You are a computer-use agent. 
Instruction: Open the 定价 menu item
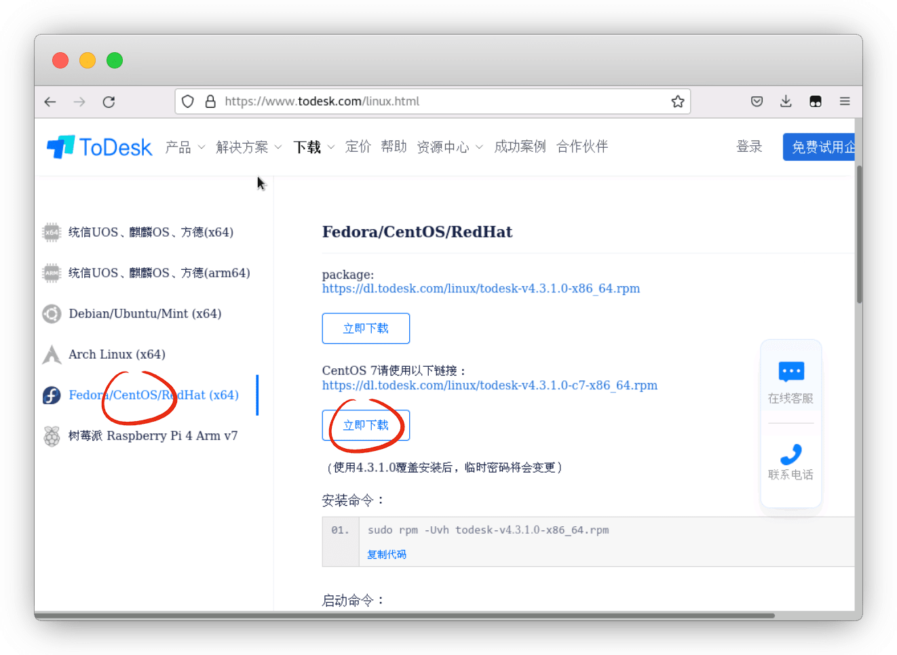tap(358, 147)
